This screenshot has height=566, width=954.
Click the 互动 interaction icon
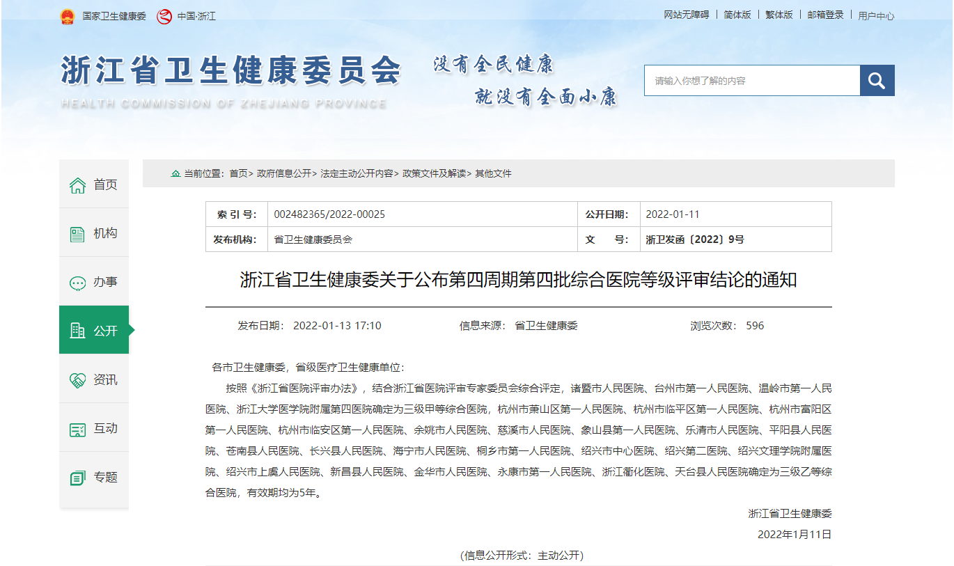(77, 429)
